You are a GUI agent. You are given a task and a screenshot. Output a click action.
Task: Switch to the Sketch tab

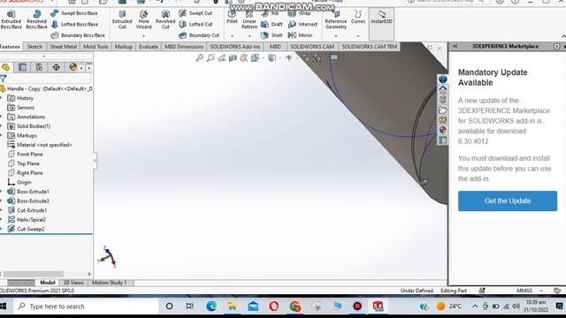coord(34,47)
